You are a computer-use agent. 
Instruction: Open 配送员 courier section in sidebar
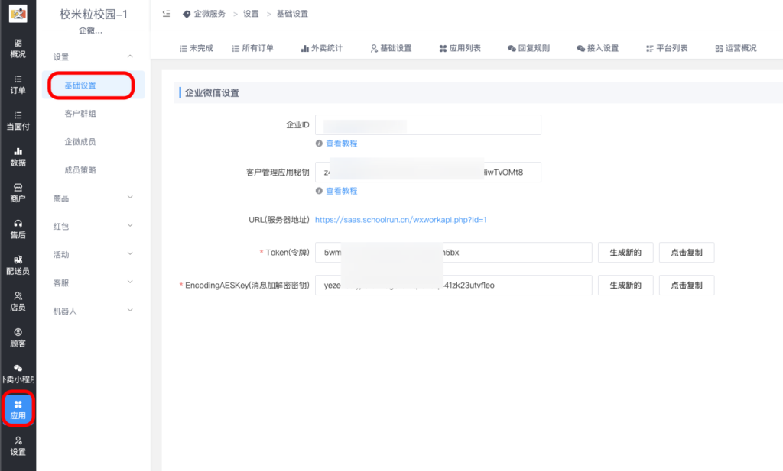click(x=18, y=265)
